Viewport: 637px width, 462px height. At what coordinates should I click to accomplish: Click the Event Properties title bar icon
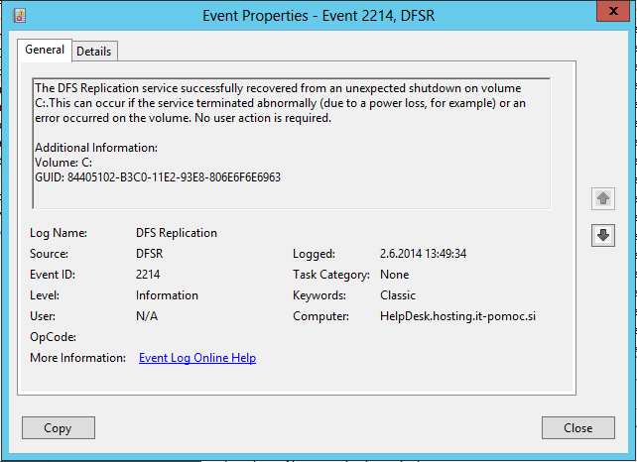pyautogui.click(x=19, y=16)
